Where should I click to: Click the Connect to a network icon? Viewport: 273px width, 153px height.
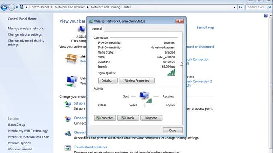pos(68,119)
